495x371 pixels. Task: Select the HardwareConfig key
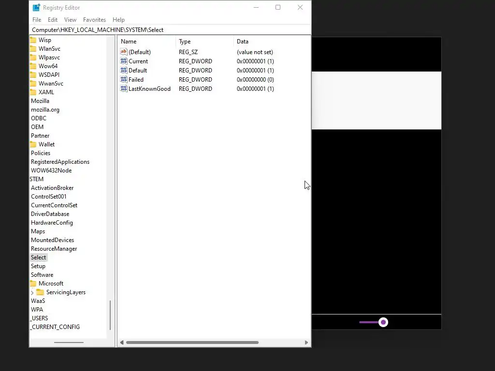pos(52,222)
